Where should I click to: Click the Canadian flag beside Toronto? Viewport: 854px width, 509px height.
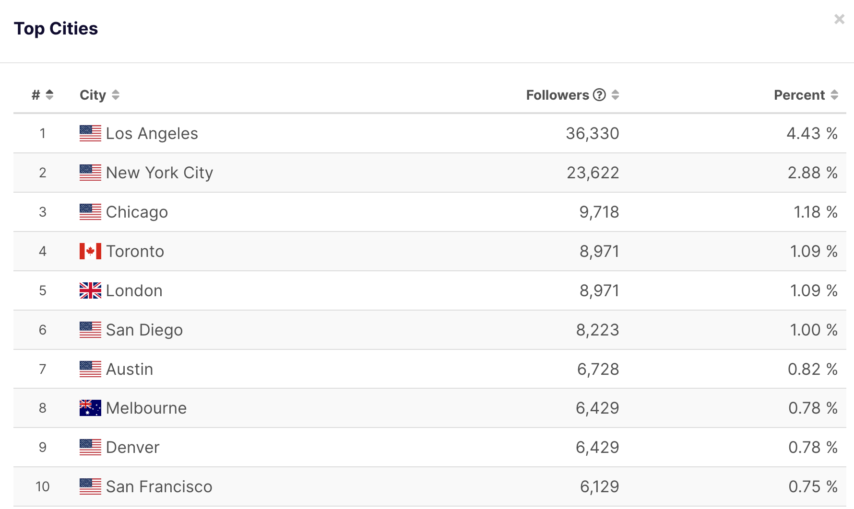point(90,251)
